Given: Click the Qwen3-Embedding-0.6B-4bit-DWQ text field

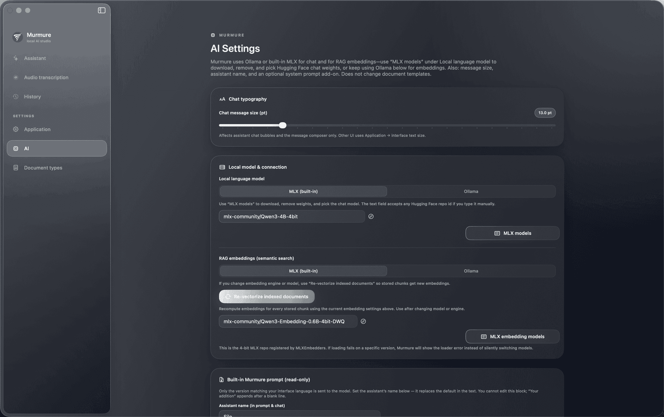Looking at the screenshot, I should pos(288,321).
